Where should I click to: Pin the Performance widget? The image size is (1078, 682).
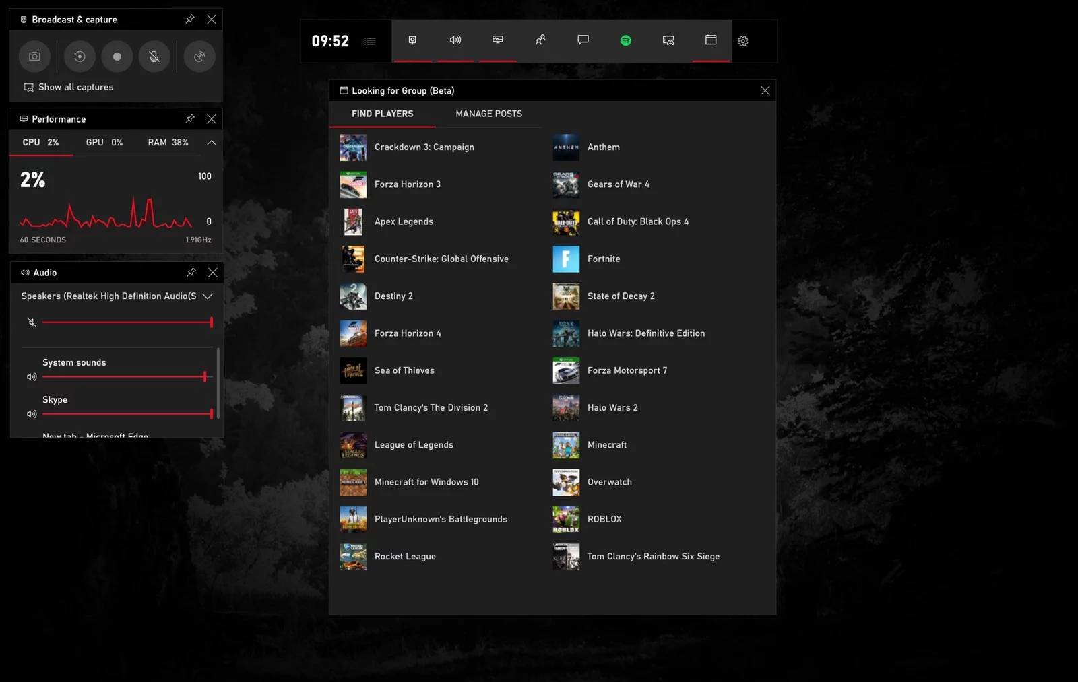(x=190, y=118)
